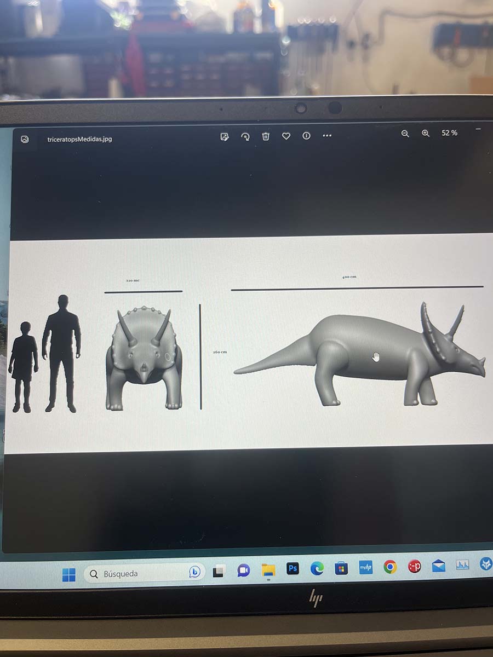Click the 52 % zoom level
Image resolution: width=493 pixels, height=657 pixels.
449,133
